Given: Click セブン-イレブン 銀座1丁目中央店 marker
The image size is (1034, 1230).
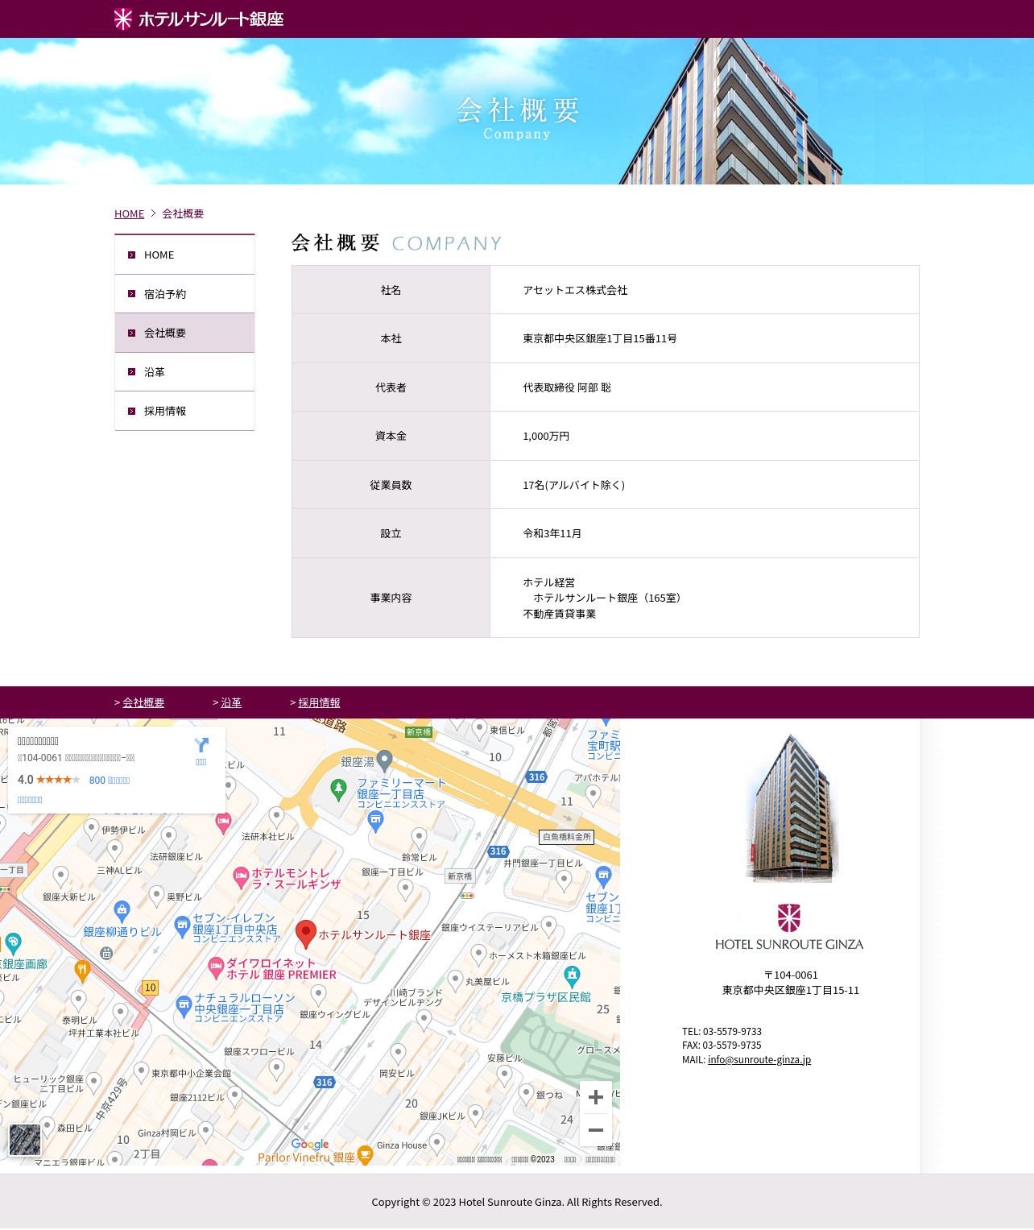Looking at the screenshot, I should (182, 926).
